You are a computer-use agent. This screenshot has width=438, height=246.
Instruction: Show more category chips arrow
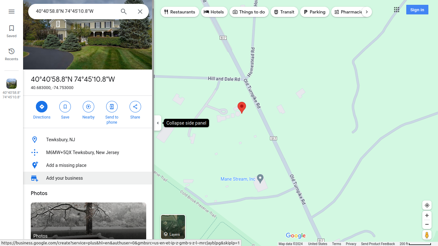point(367,12)
